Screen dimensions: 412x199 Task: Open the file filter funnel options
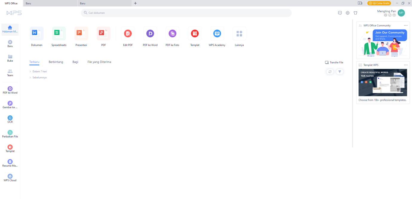click(340, 72)
